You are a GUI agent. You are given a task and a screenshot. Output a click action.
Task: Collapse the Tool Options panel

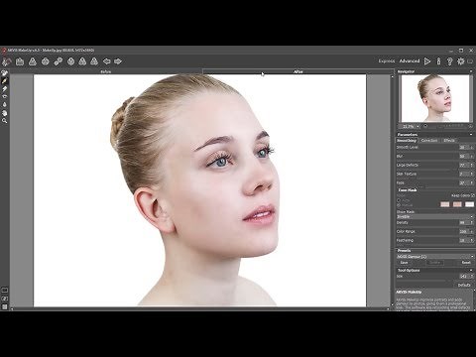tap(471, 270)
